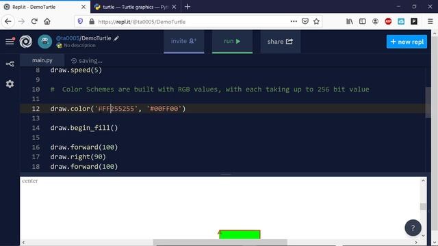Open the black P extension icon
Image resolution: width=438 pixels, height=246 pixels.
click(414, 21)
